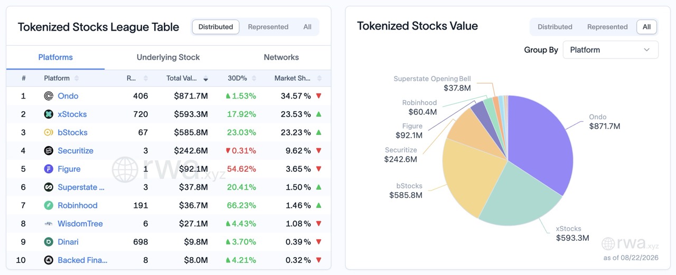
Task: Open the Group By Platform dropdown
Action: click(x=611, y=50)
